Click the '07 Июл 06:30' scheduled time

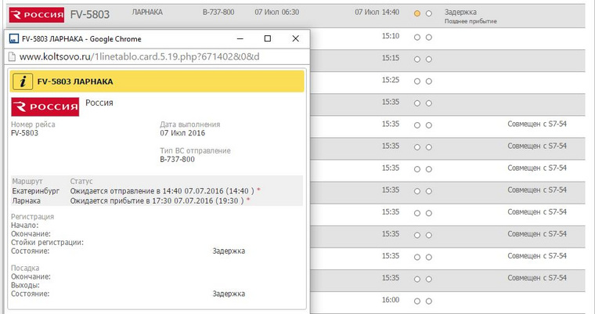[x=276, y=13]
